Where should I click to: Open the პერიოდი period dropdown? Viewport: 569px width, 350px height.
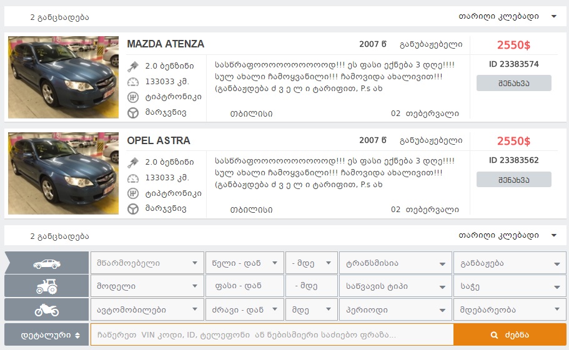click(395, 310)
